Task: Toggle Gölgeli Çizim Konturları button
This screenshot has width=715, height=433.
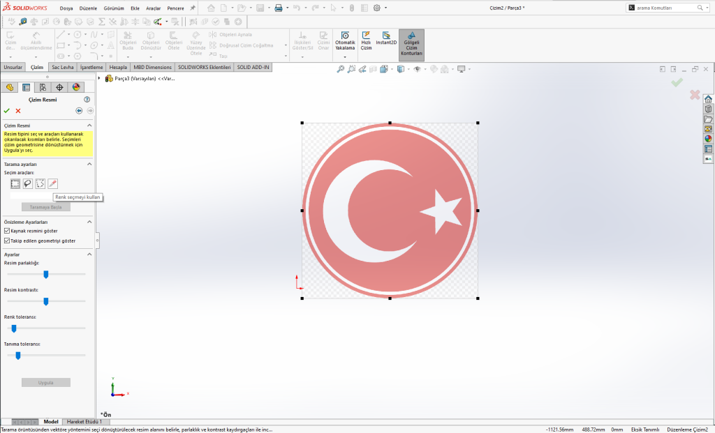Action: (x=411, y=44)
